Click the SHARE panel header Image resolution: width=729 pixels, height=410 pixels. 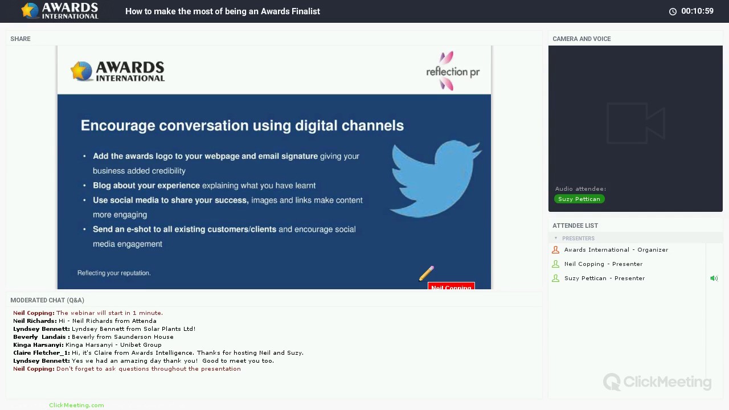pyautogui.click(x=21, y=39)
